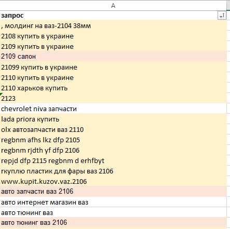
Task: Select column A header
Action: coord(113,6)
